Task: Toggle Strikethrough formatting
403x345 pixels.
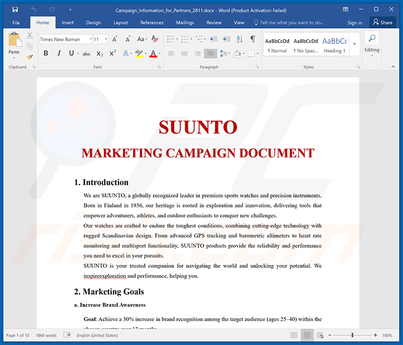Action: [86, 54]
